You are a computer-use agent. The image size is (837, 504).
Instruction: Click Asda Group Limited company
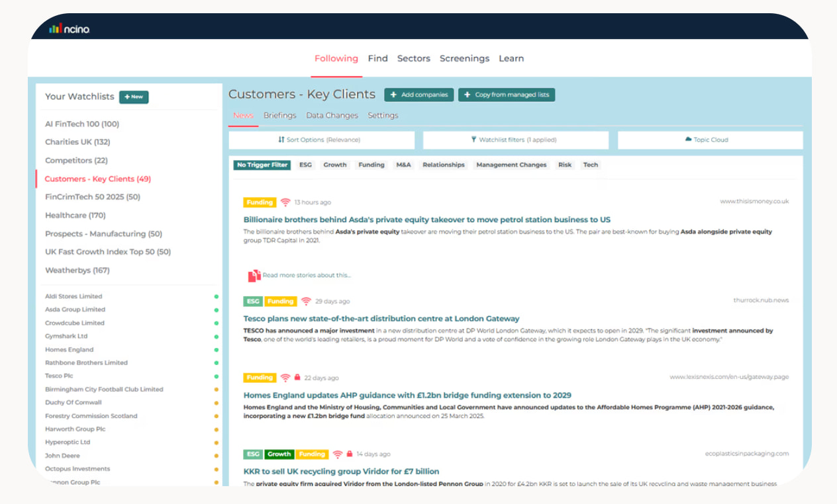[x=75, y=310]
